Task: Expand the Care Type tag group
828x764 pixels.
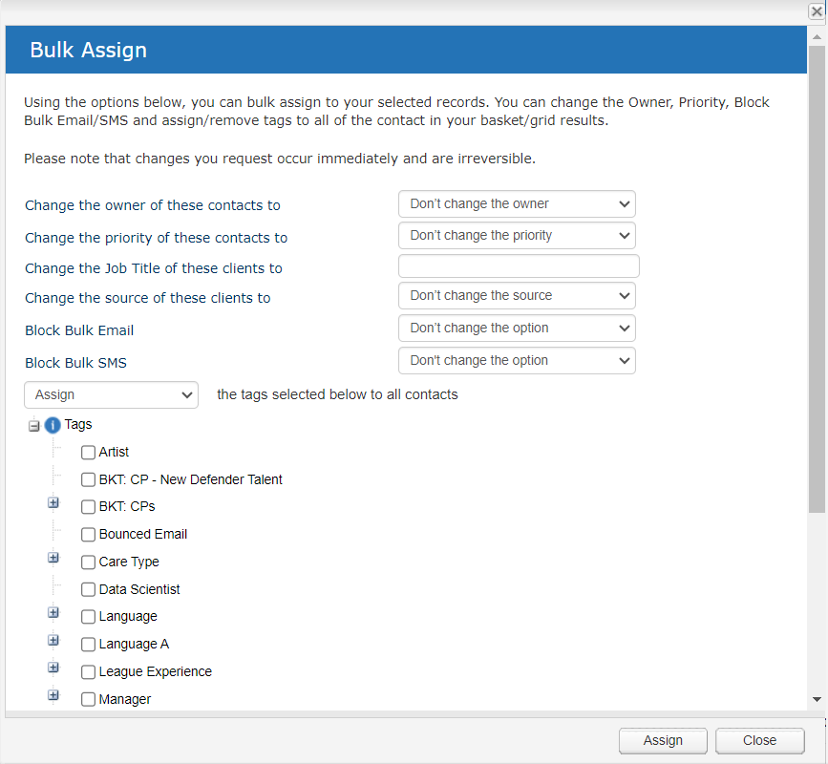Action: click(53, 558)
